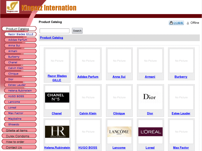This screenshot has height=151, width=202.
Task: Open Armani in the sidebar
Action: pyautogui.click(x=20, y=51)
